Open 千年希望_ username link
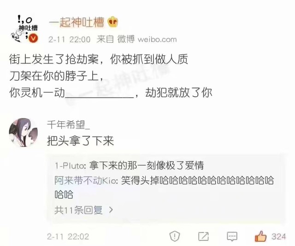 69,125
